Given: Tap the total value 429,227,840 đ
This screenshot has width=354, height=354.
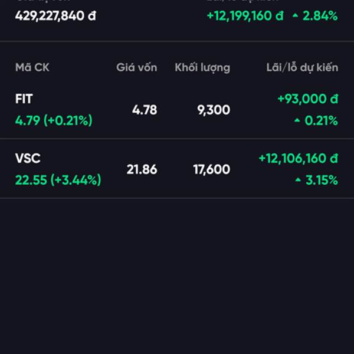Looking at the screenshot, I should click(x=55, y=16).
